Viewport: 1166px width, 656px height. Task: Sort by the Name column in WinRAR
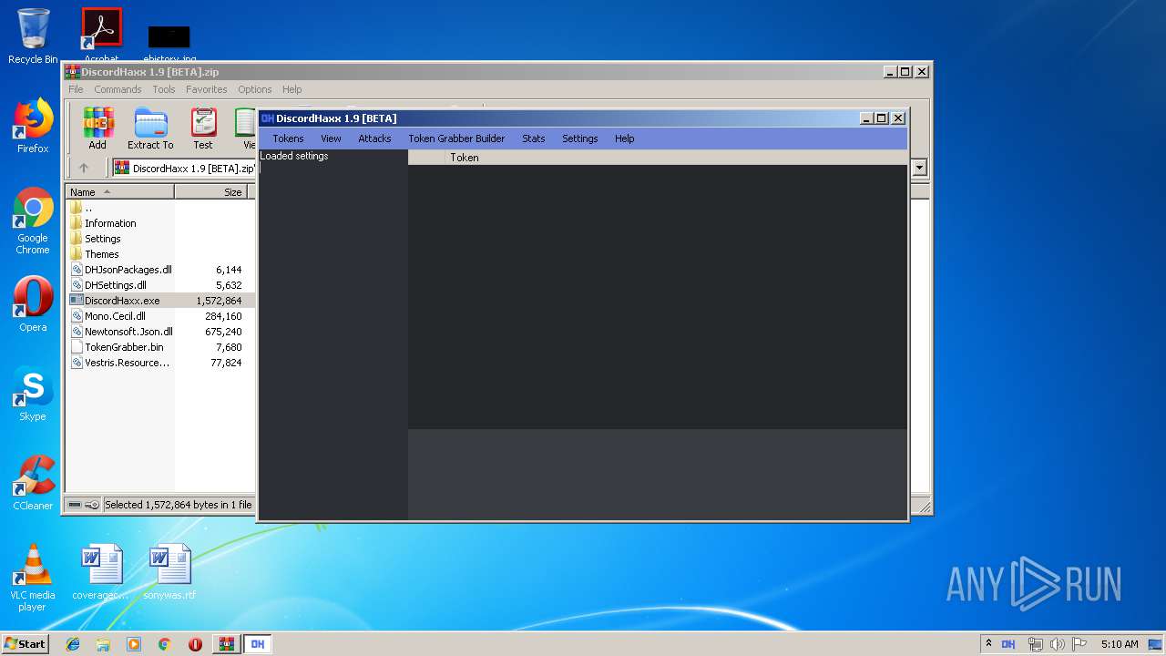pos(119,192)
